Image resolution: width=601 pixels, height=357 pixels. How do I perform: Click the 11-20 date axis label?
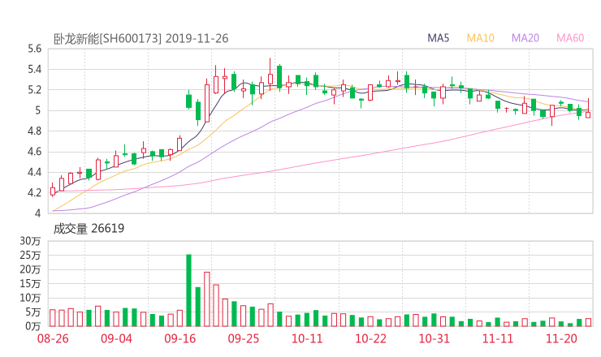pyautogui.click(x=561, y=338)
